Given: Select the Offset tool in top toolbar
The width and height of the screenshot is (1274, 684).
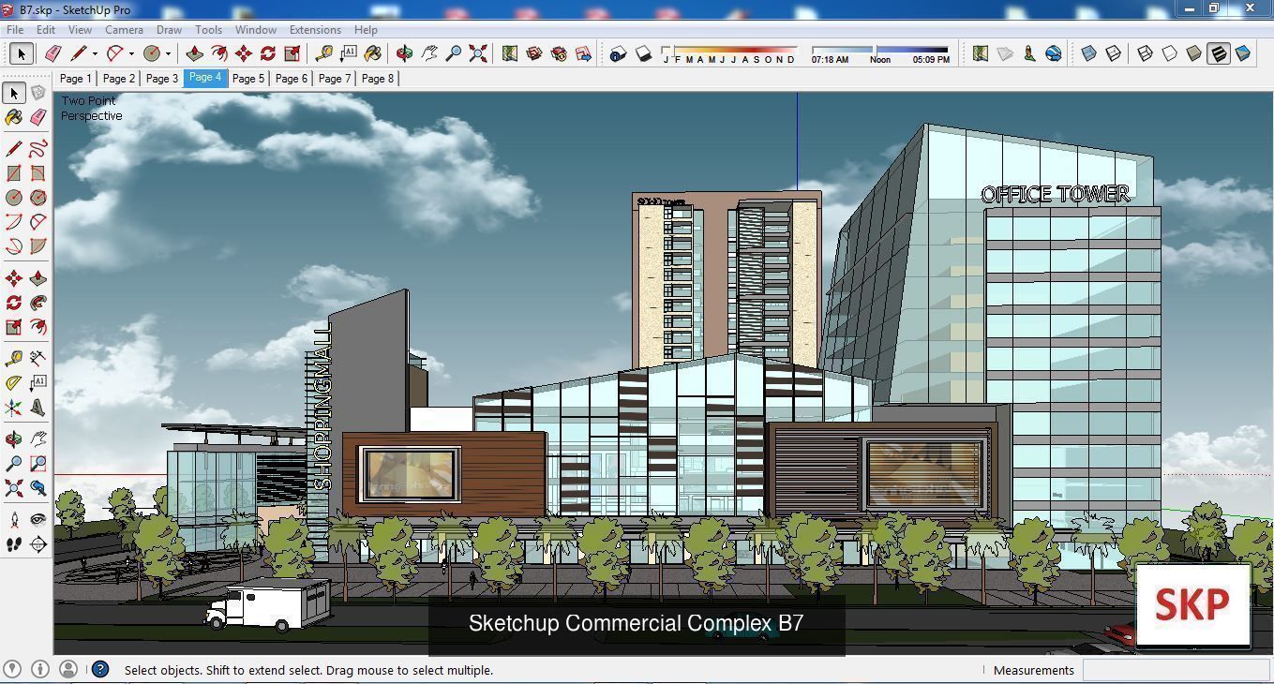Looking at the screenshot, I should (x=218, y=53).
